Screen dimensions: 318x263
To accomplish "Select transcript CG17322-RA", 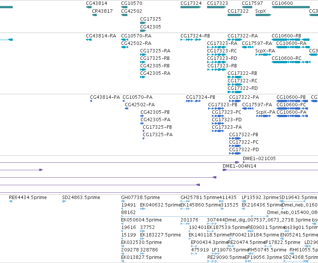I will [x=243, y=36].
